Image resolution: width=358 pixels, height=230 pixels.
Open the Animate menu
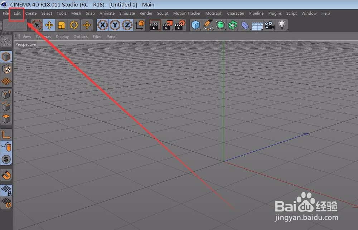click(107, 13)
